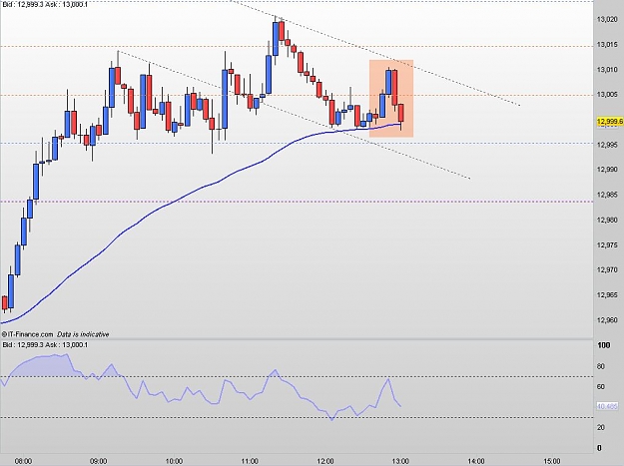624x466 pixels.
Task: Click the yellow current price tag 12,999.6
Action: point(610,122)
